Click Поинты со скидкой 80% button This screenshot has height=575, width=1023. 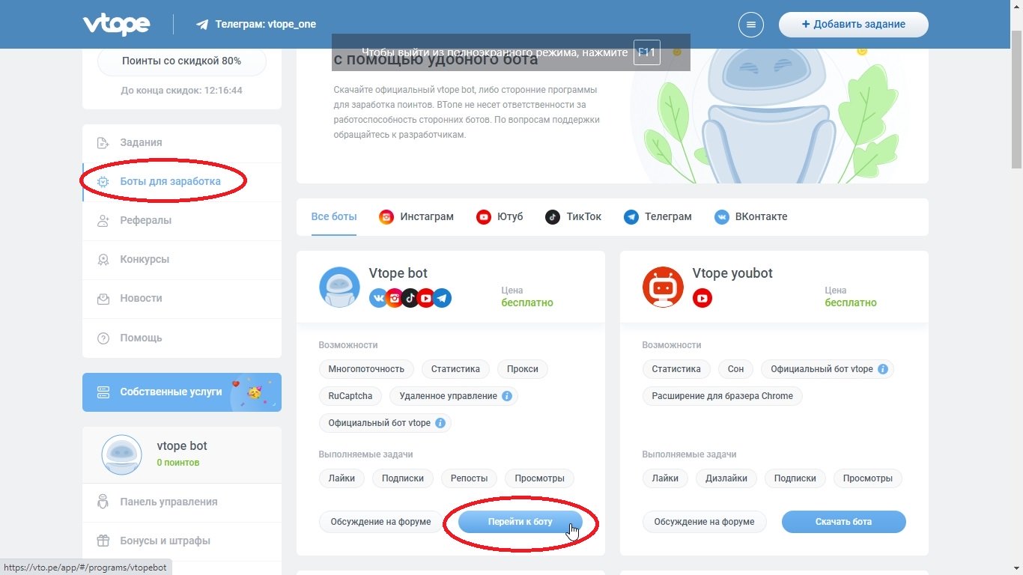tap(182, 61)
